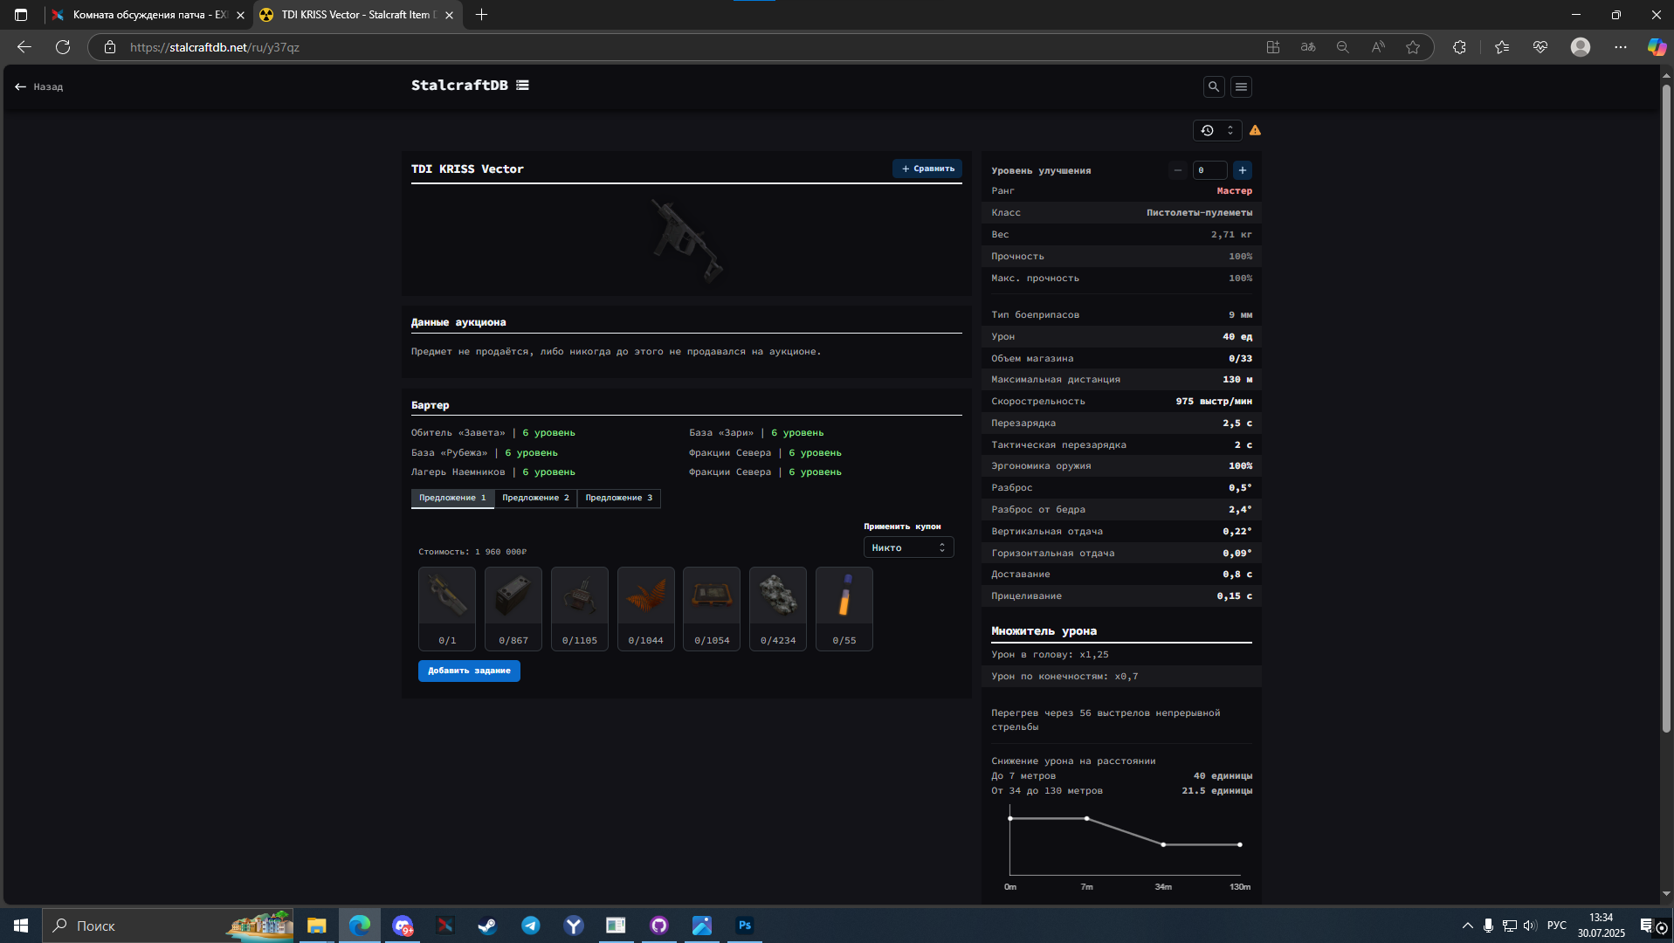Viewport: 1674px width, 943px height.
Task: Click the add-to-apps icon in address bar
Action: [x=1273, y=47]
